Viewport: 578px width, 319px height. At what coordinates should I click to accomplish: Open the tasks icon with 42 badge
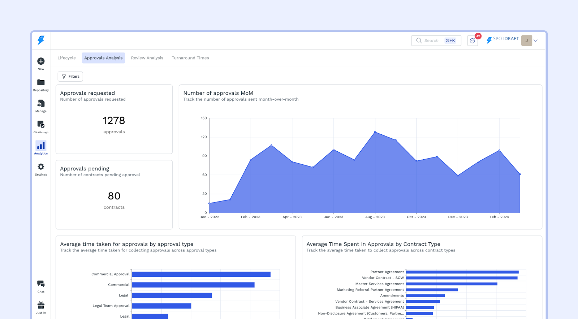pos(473,40)
